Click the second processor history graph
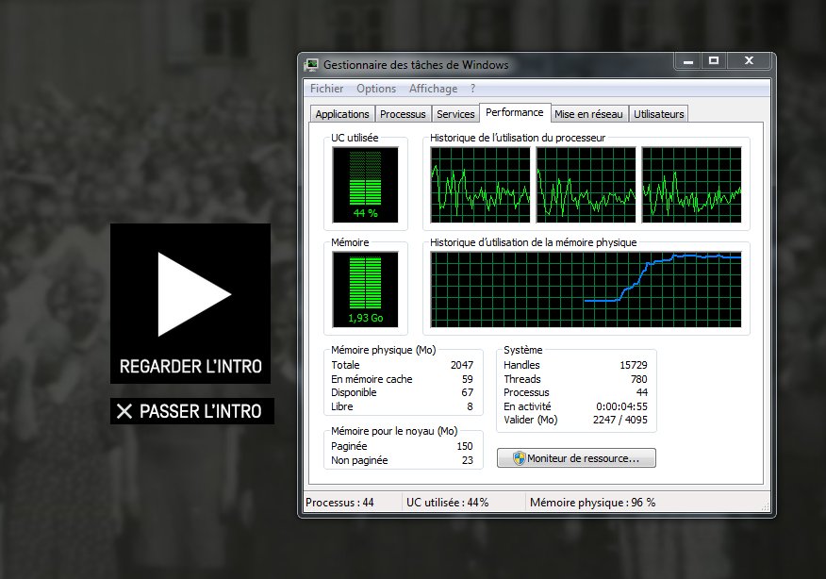 click(x=586, y=185)
